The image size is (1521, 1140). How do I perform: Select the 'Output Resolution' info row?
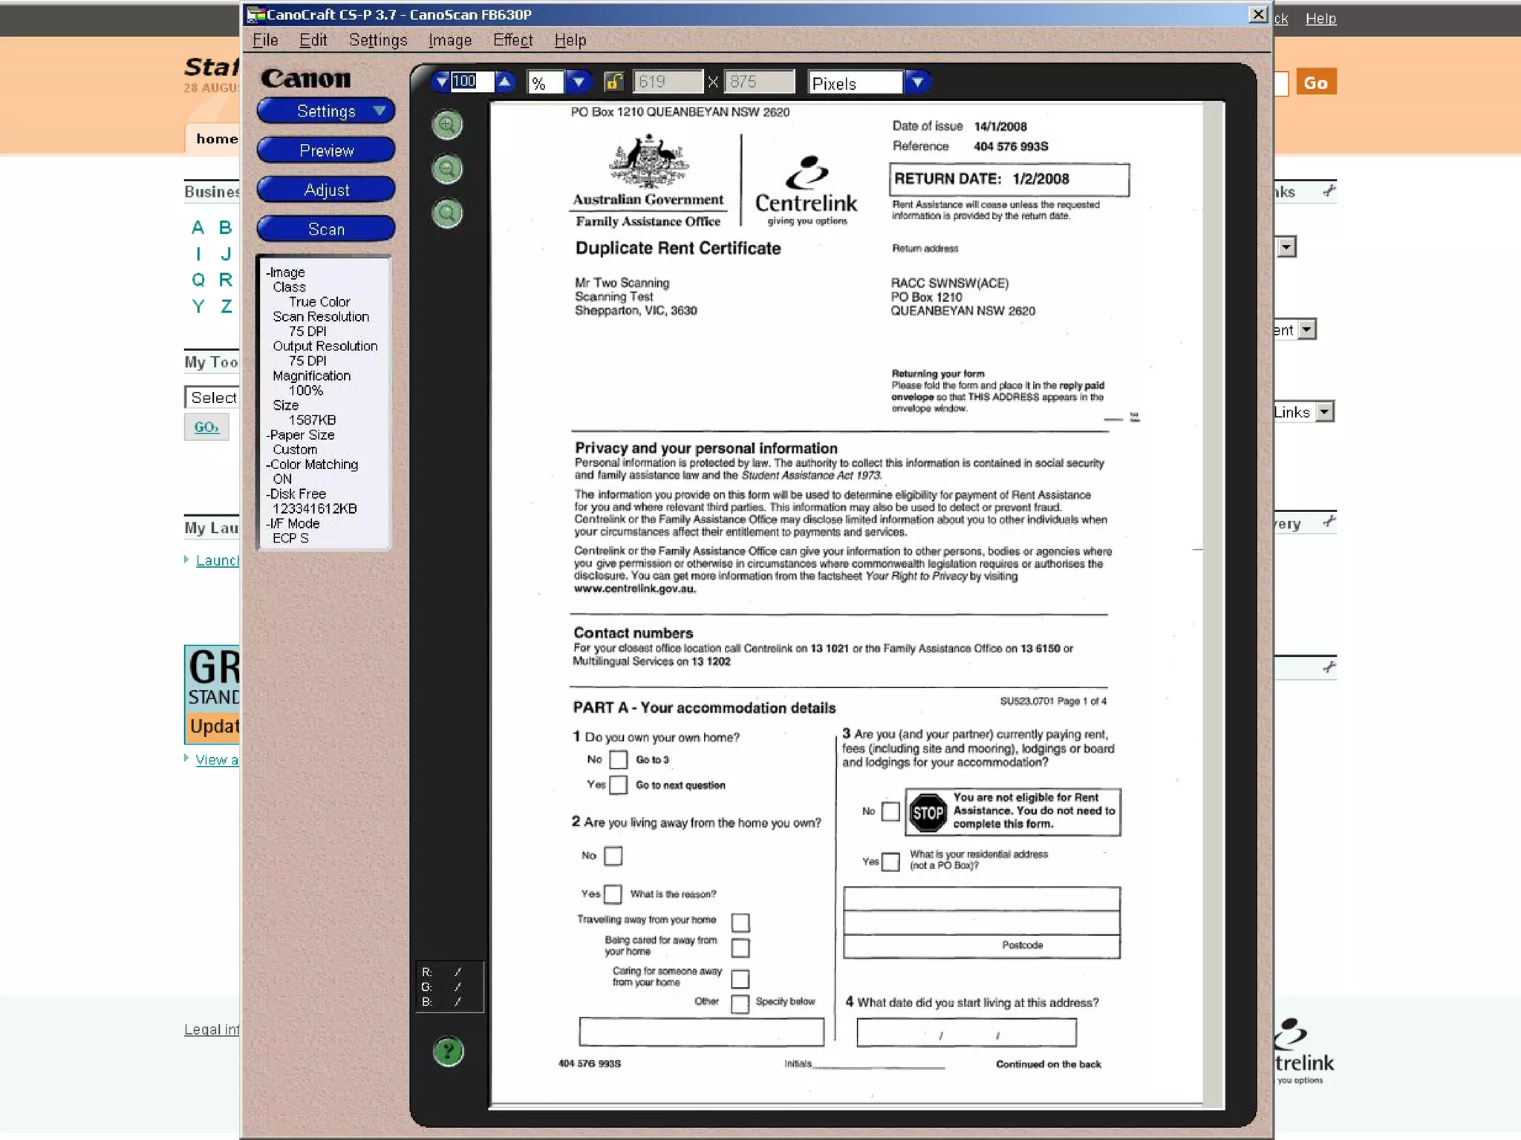[325, 347]
